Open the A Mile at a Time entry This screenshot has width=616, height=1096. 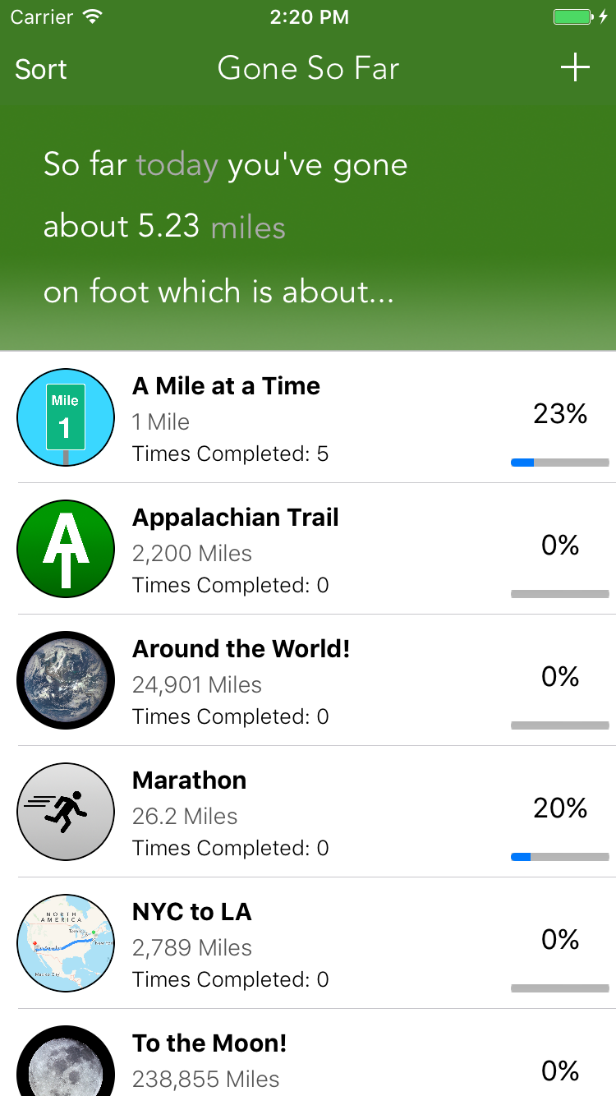[x=308, y=417]
